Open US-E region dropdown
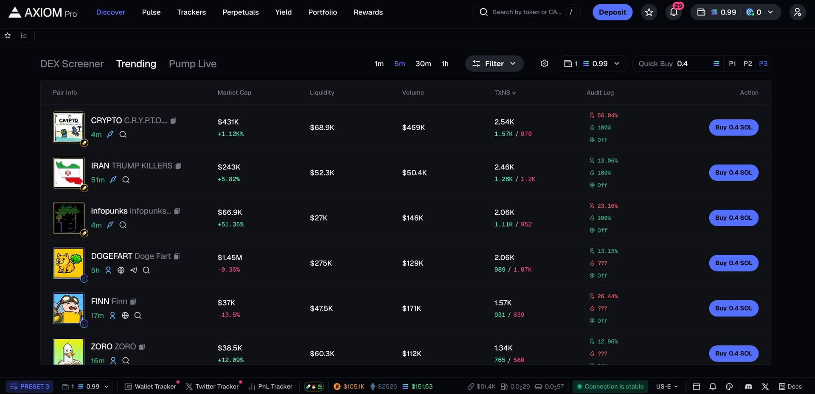This screenshot has width=815, height=394. (667, 386)
